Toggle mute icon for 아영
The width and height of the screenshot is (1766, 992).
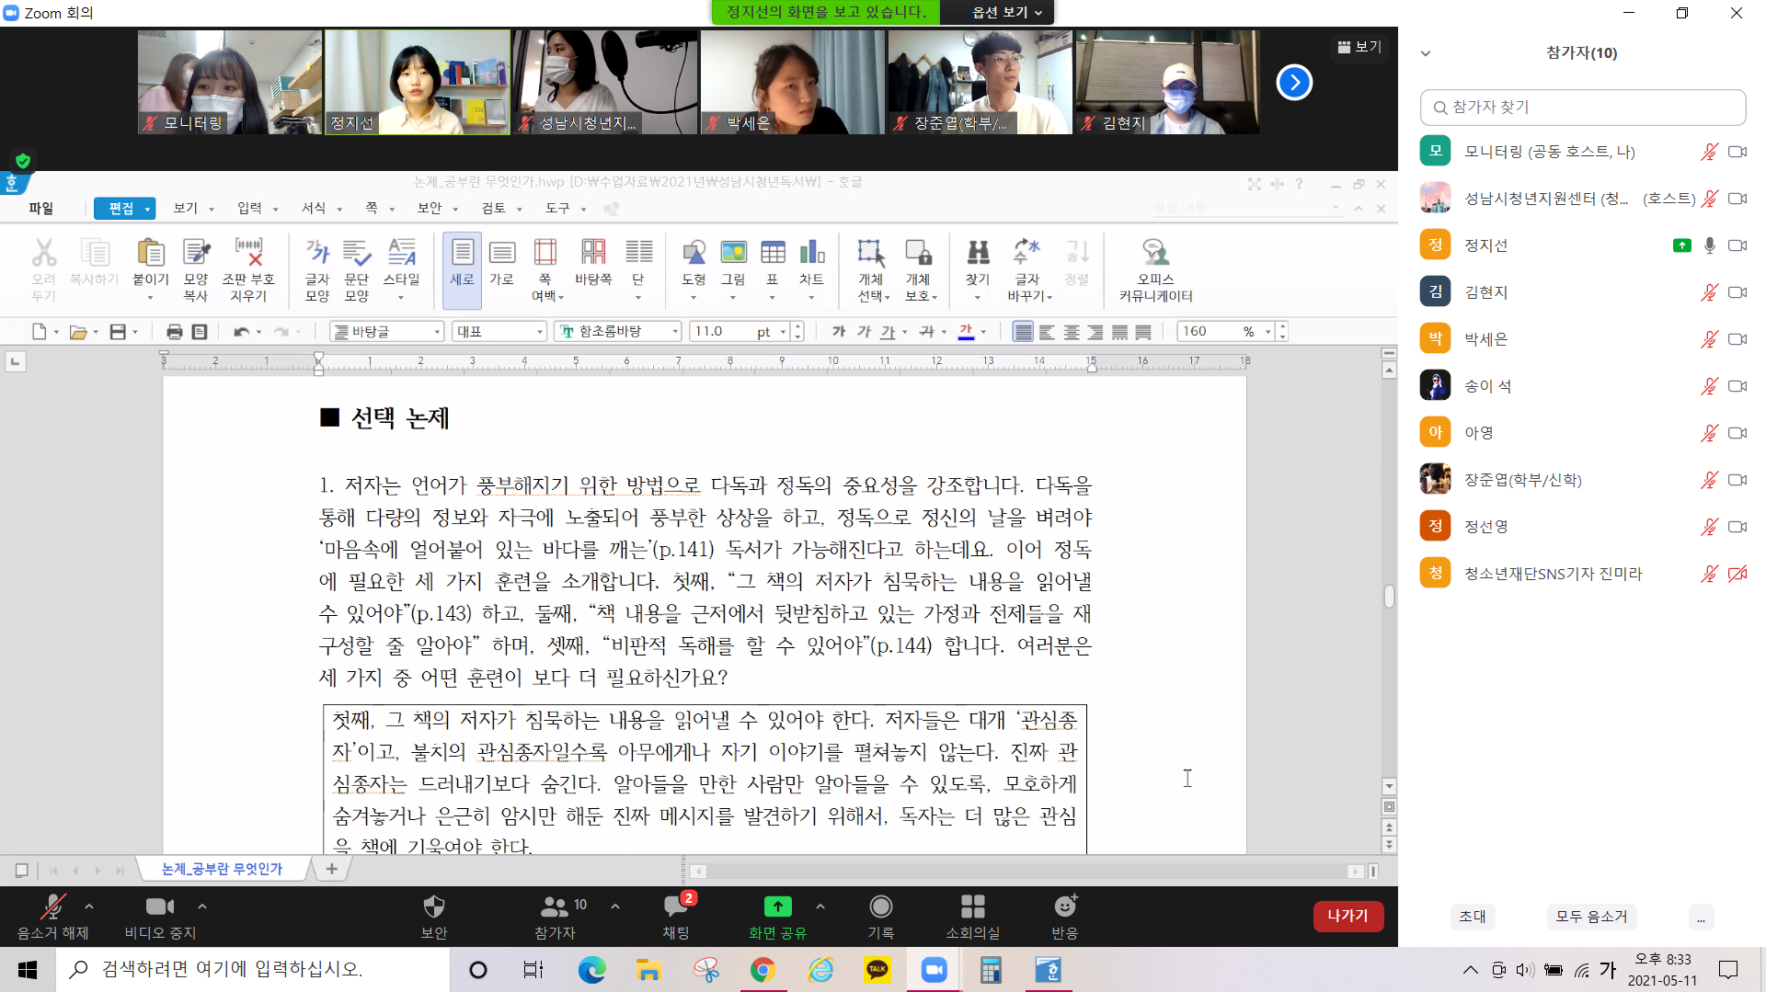(x=1709, y=433)
